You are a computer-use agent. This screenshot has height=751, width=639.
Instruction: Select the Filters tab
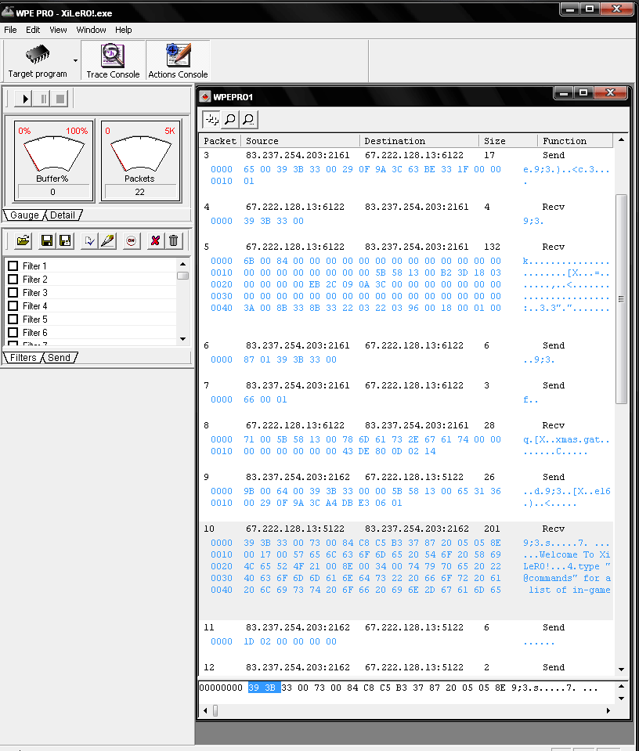[x=23, y=357]
